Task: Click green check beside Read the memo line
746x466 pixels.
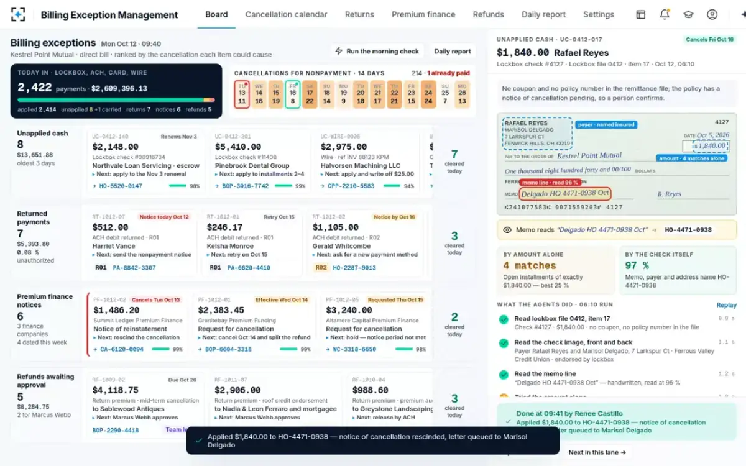Action: [504, 375]
